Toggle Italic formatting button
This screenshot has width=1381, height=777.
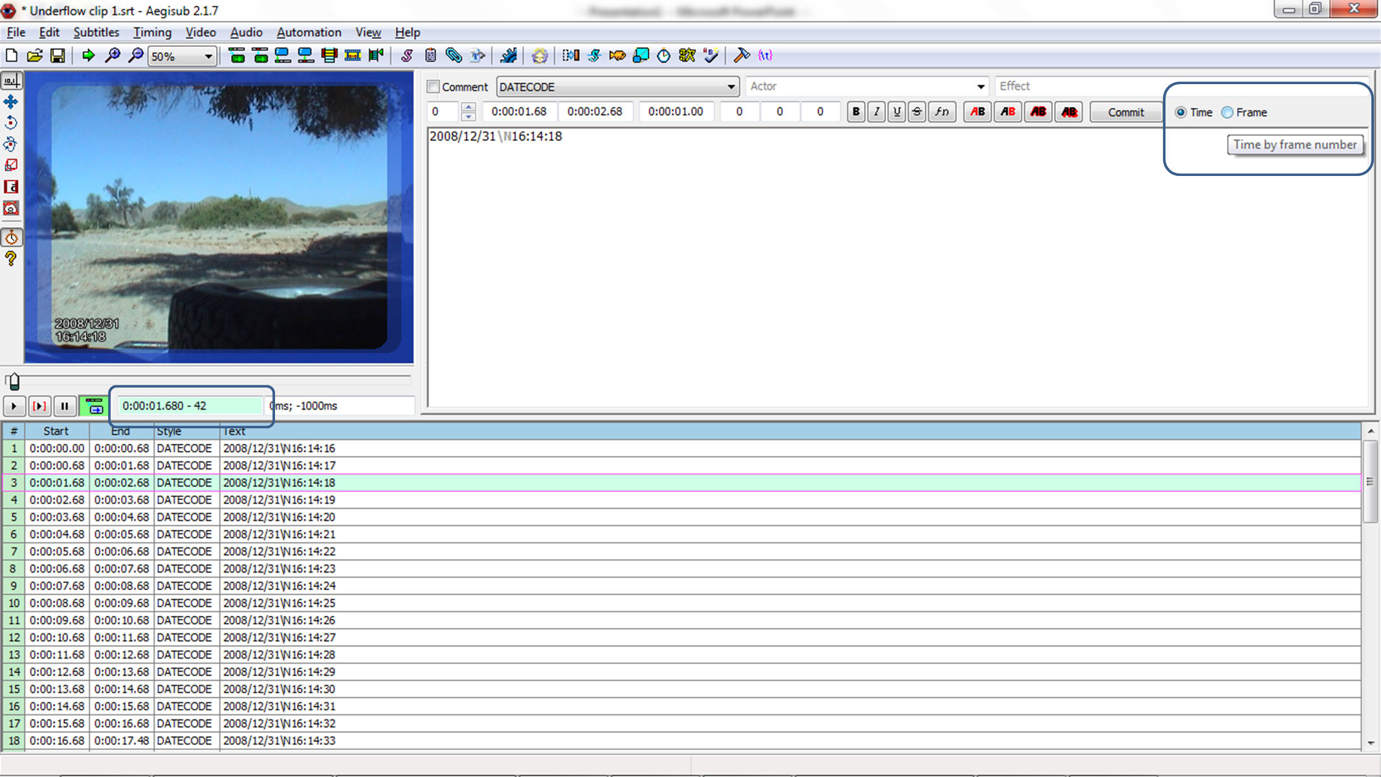(876, 112)
